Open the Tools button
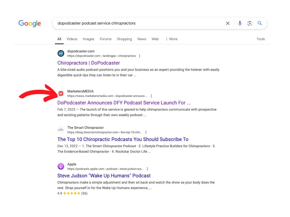This screenshot has height=217, width=290. (261, 39)
